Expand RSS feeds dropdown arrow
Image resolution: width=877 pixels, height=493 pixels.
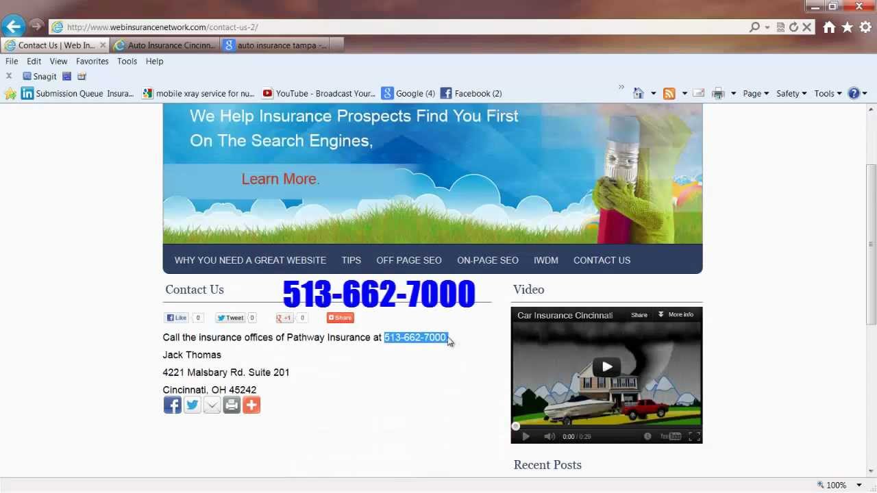[x=684, y=94]
